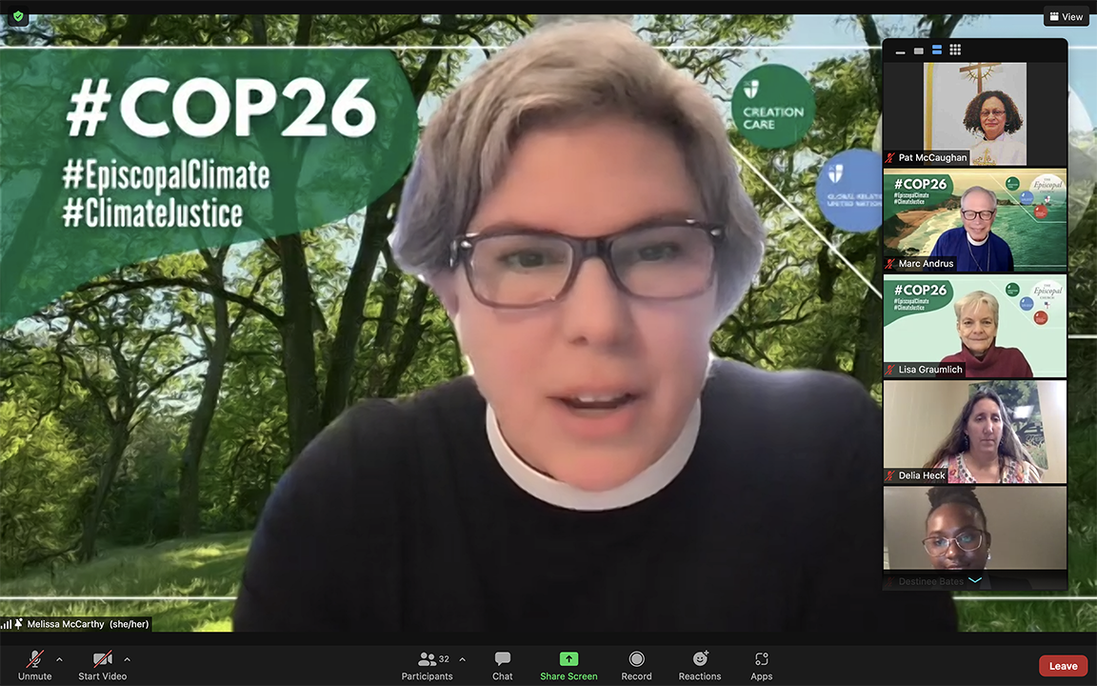The image size is (1097, 686).
Task: Click the "Lisa Graumlich" name label
Action: click(x=930, y=370)
